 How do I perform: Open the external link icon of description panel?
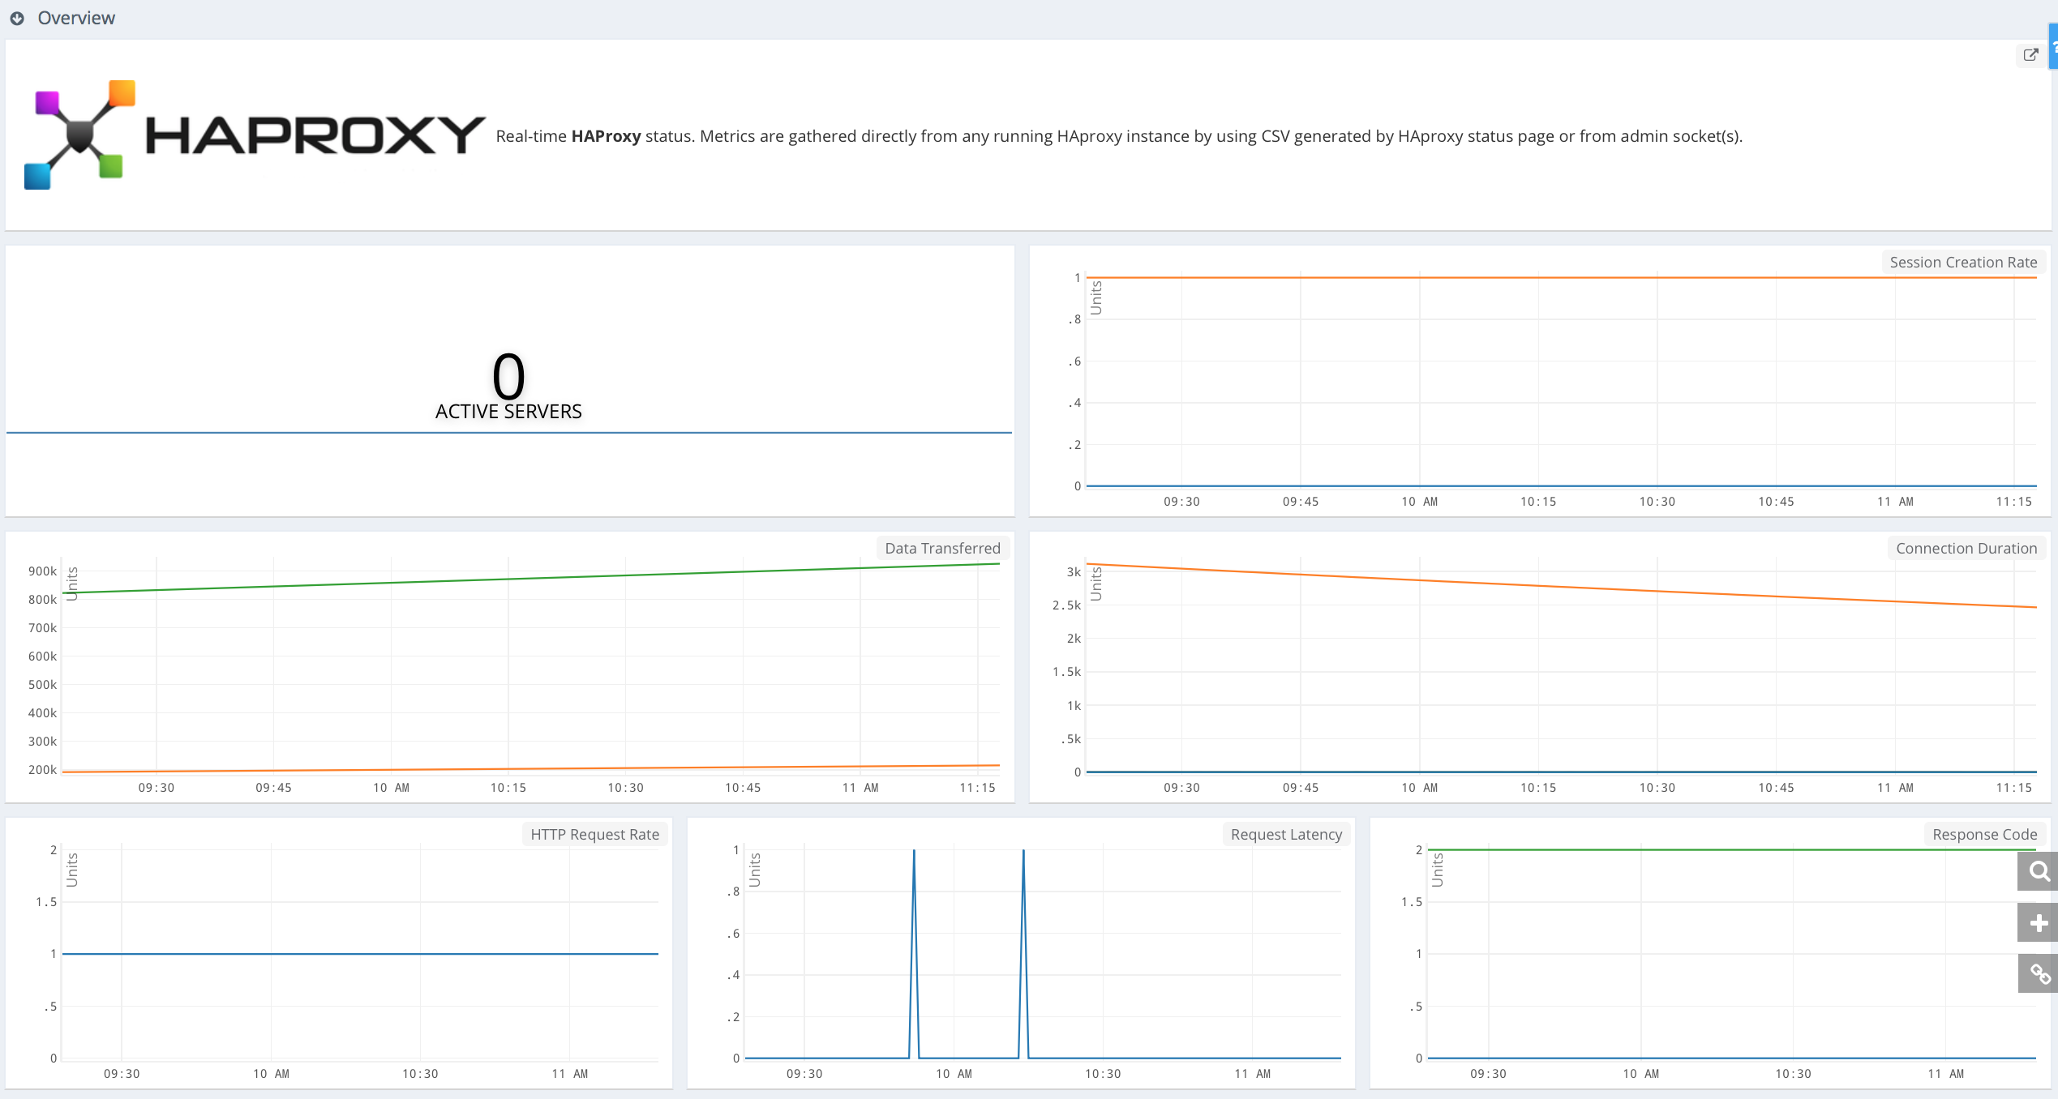[x=2030, y=55]
